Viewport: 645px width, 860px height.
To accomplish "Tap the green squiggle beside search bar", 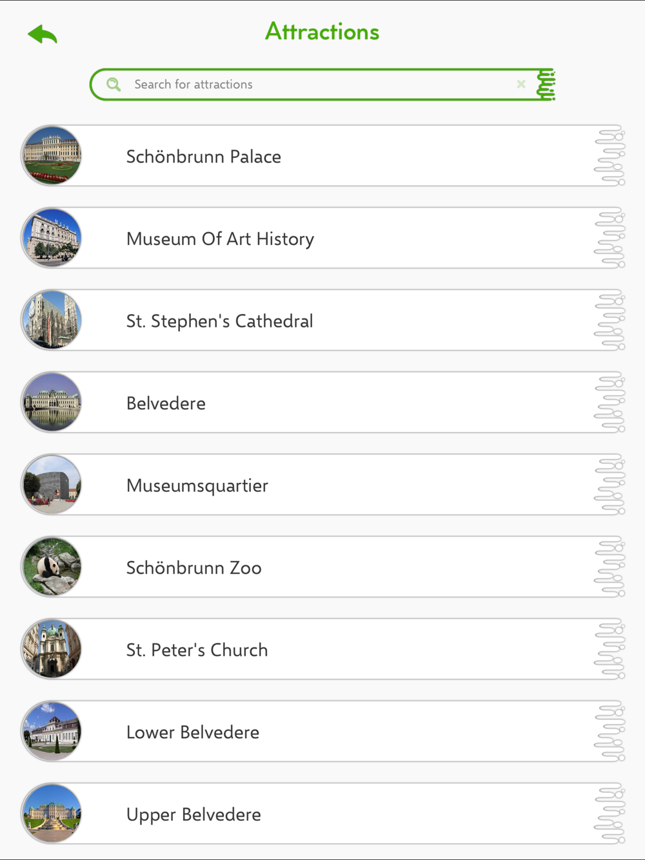I will click(546, 84).
